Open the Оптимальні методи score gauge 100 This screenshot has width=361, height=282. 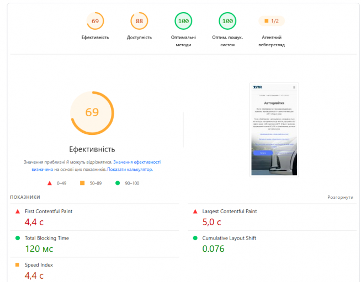[183, 21]
